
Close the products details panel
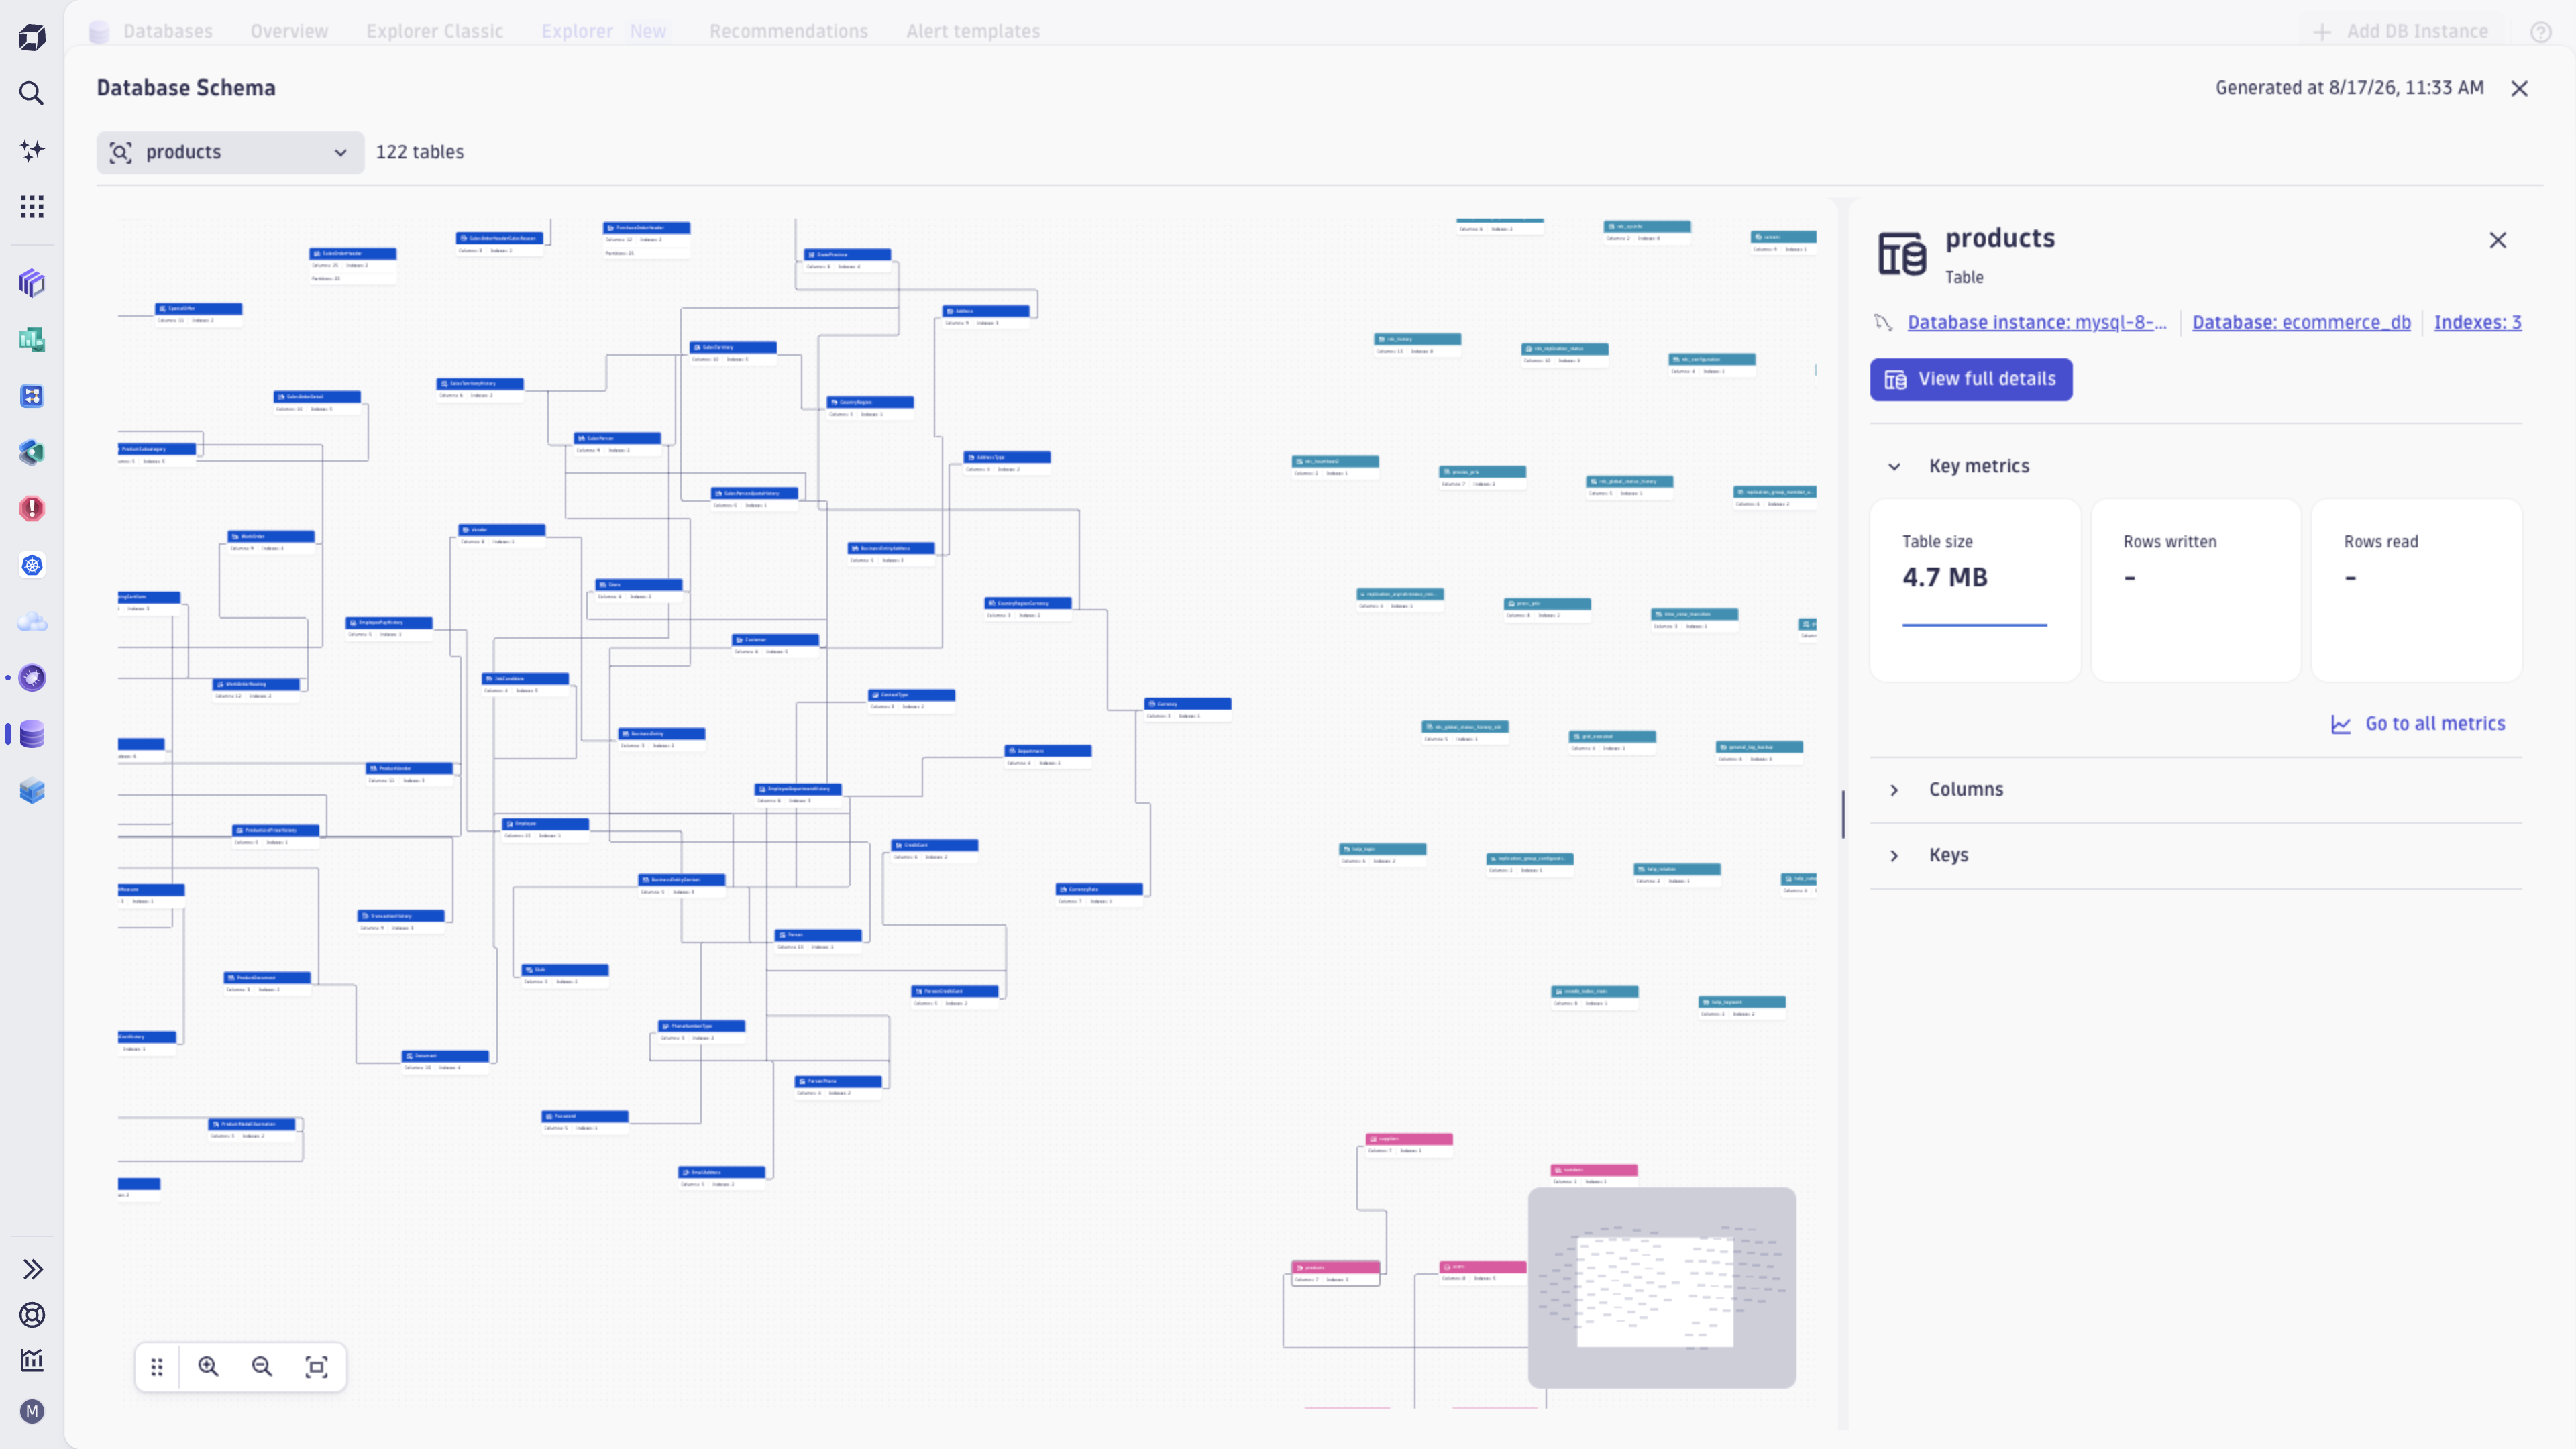tap(2498, 240)
